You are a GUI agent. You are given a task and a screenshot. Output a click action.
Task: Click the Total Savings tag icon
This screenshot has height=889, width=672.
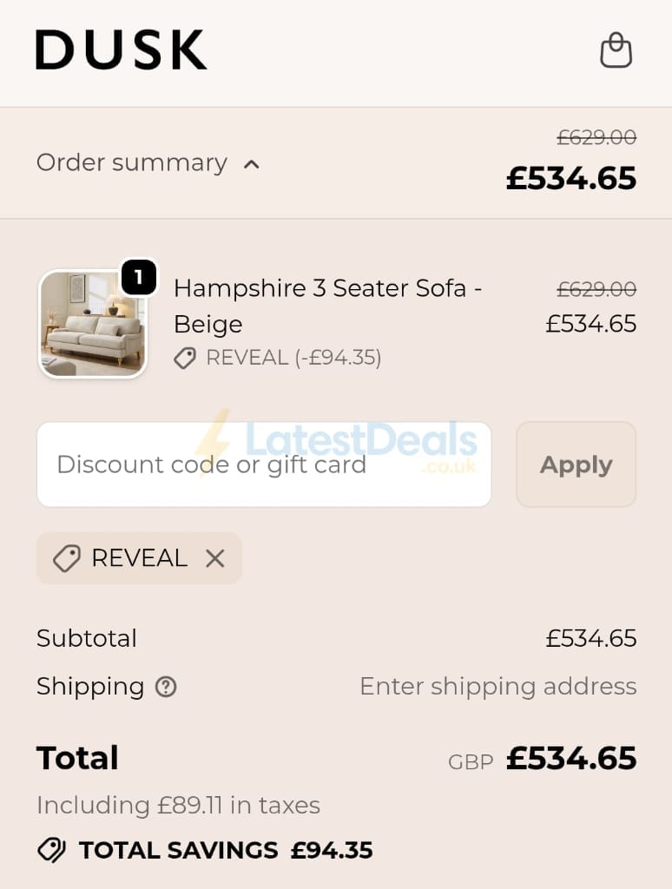point(51,851)
